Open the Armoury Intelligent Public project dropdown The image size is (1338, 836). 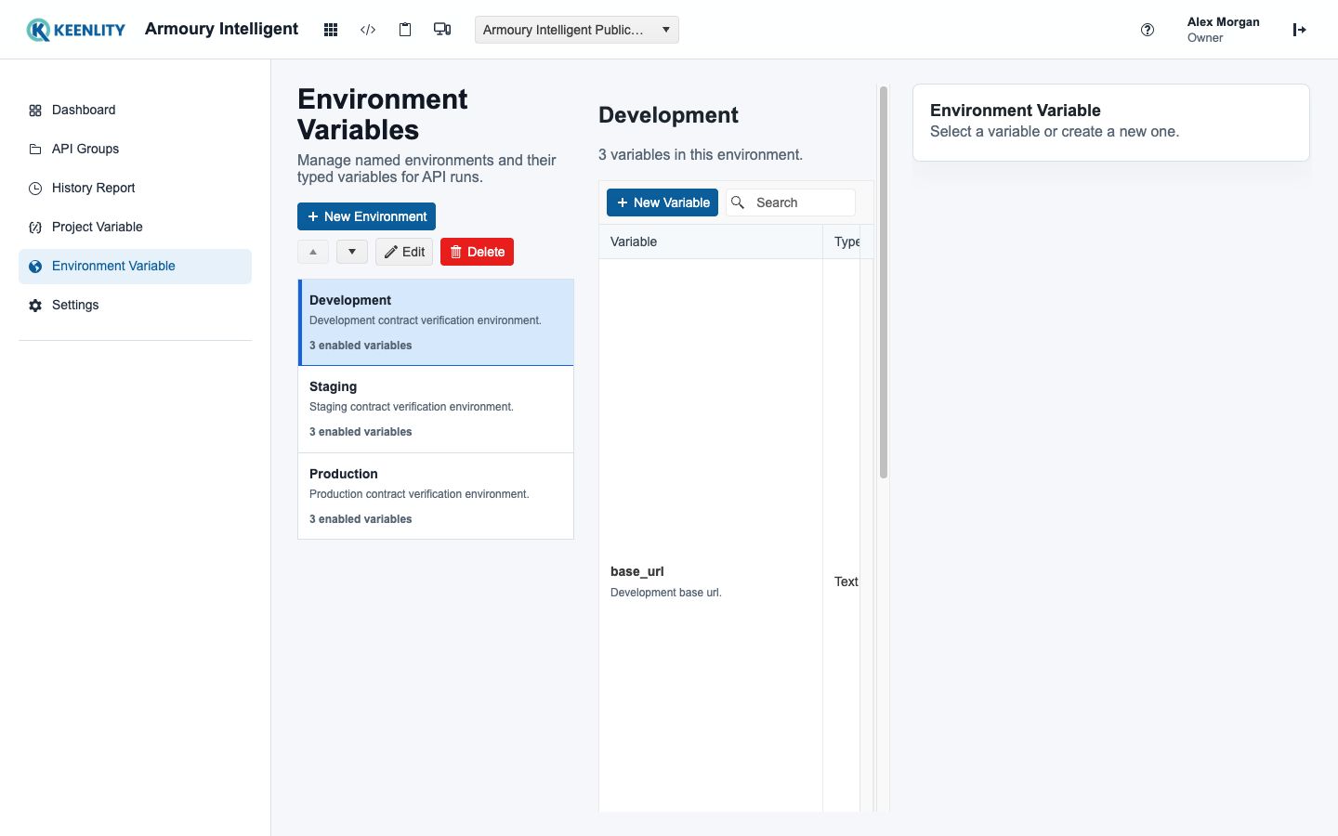tap(577, 30)
